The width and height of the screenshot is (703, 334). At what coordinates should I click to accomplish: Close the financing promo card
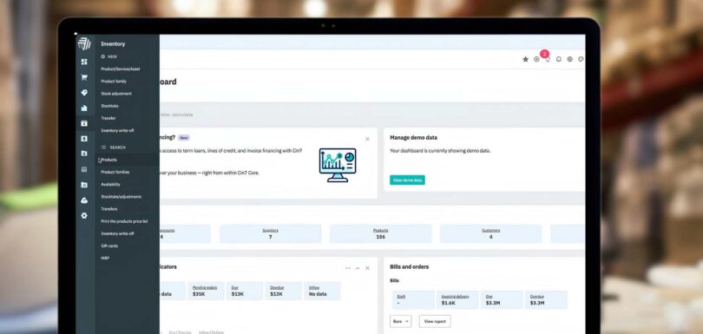point(367,139)
